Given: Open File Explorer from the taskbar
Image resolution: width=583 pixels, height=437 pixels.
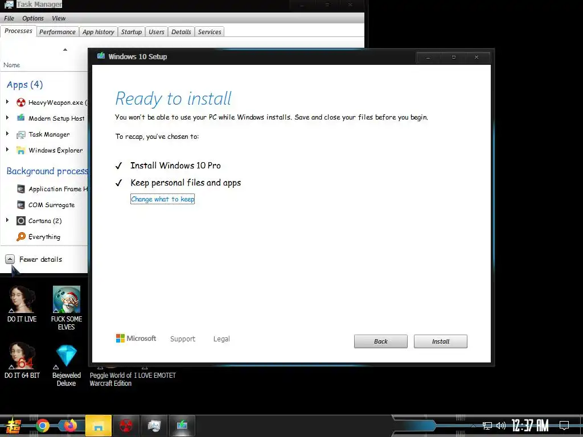Looking at the screenshot, I should coord(98,426).
